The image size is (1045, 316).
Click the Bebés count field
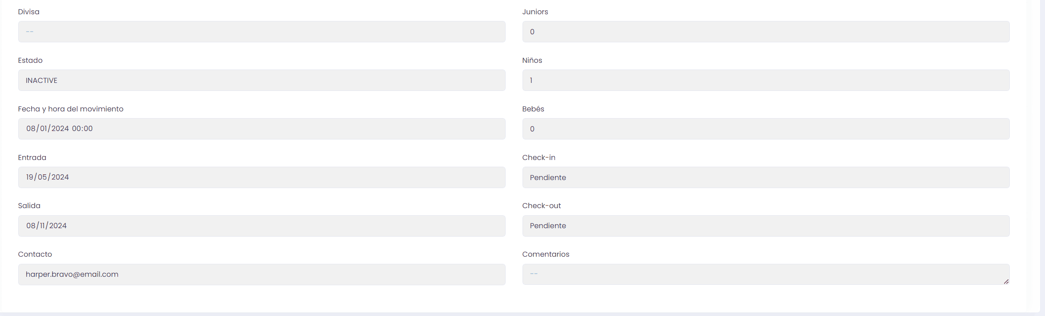coord(766,129)
